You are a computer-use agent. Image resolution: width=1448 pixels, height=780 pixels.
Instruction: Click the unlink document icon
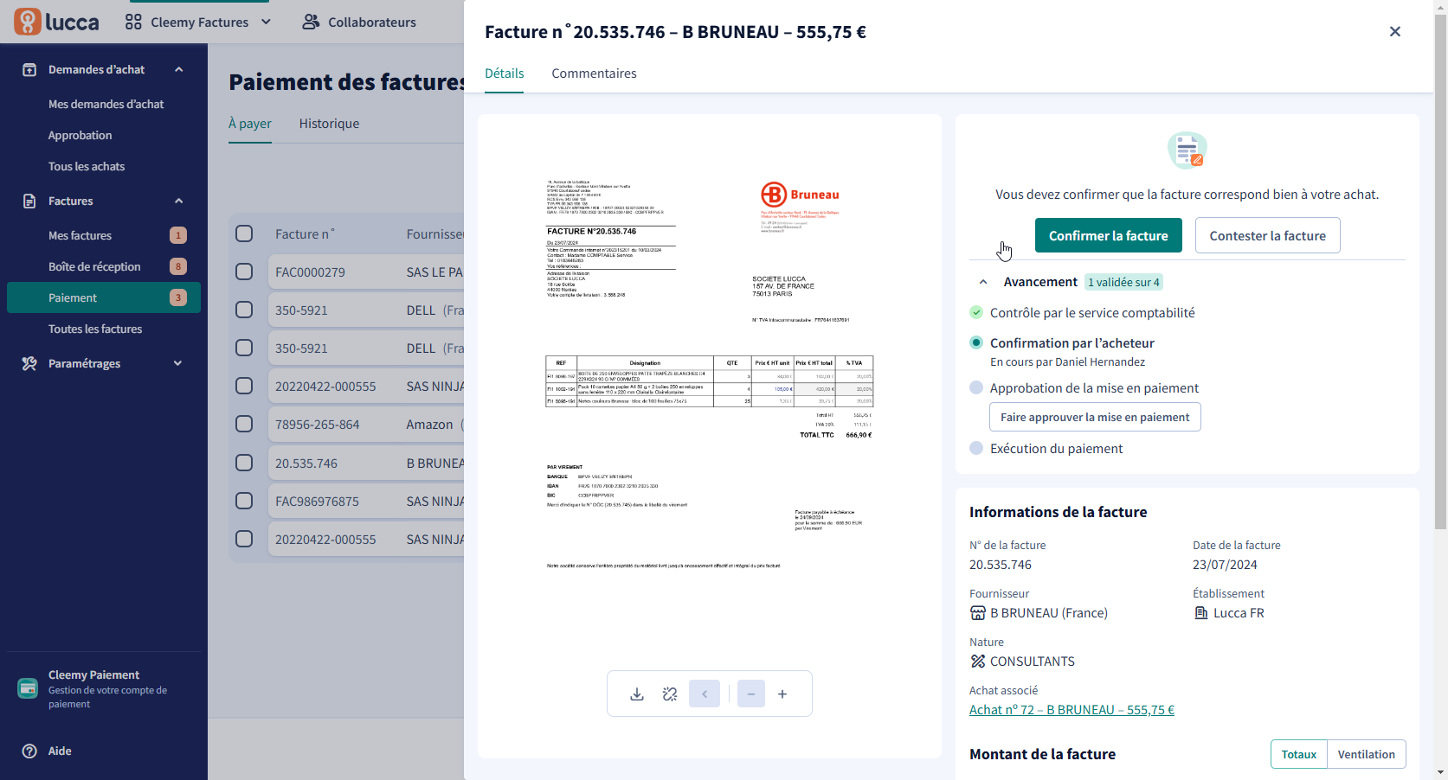(x=670, y=694)
